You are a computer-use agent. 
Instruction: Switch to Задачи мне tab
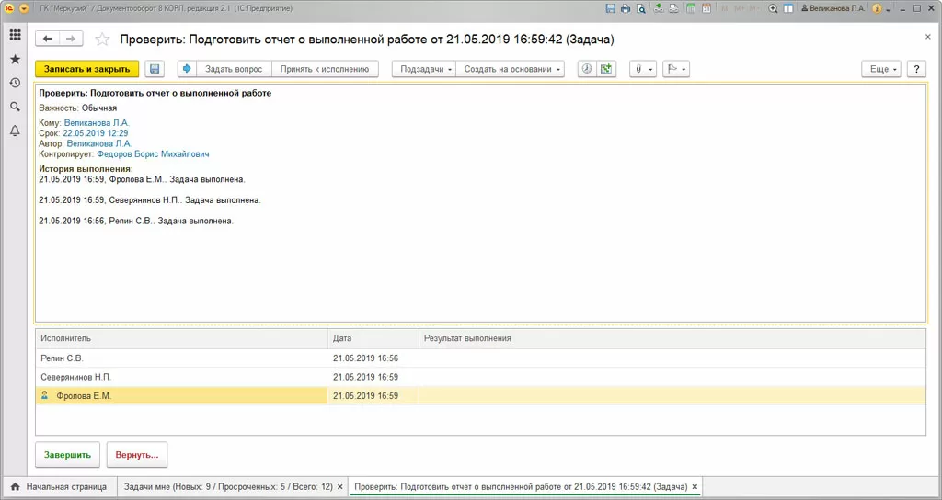(228, 486)
